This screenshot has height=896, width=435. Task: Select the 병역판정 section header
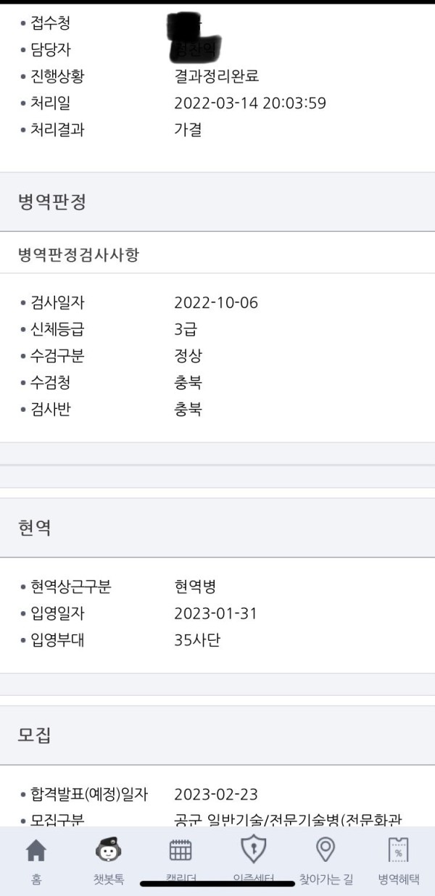click(217, 202)
